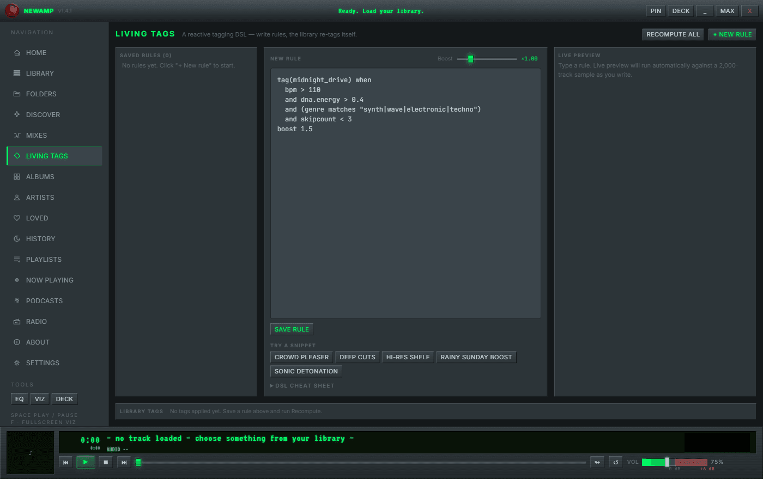This screenshot has width=763, height=479.
Task: Click Recompute All
Action: pyautogui.click(x=673, y=34)
